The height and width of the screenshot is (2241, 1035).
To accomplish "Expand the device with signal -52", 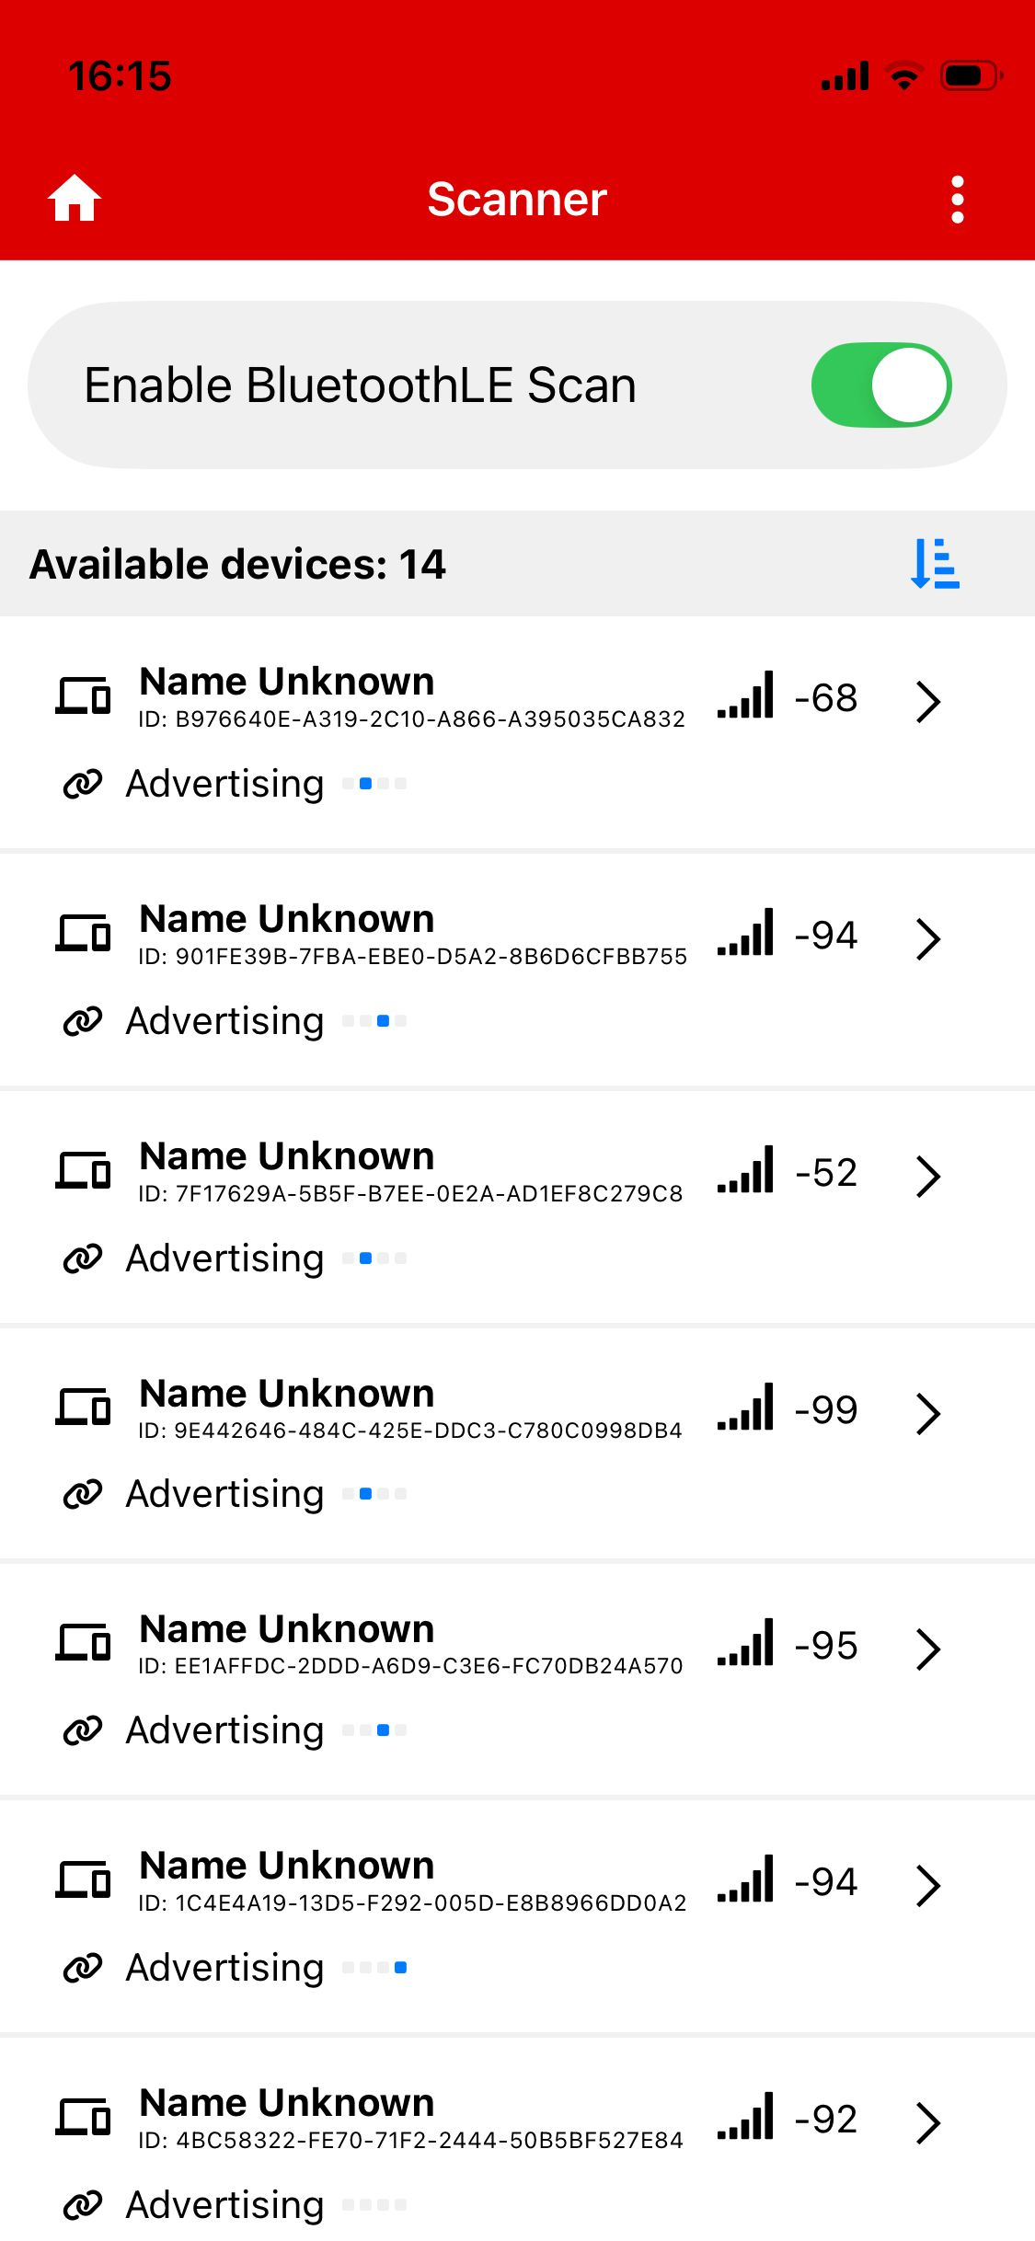I will (928, 1177).
